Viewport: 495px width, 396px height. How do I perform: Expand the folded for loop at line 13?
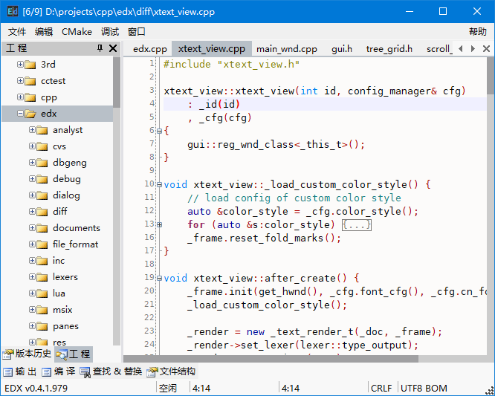pyautogui.click(x=159, y=224)
